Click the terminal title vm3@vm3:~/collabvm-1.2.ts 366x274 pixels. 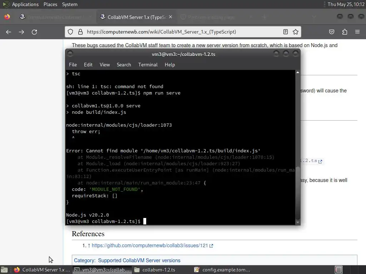[x=183, y=54]
